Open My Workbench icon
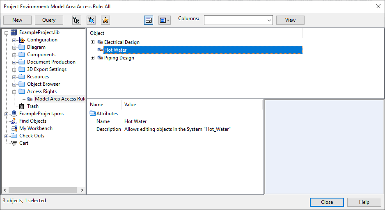385x210 pixels. (14, 128)
